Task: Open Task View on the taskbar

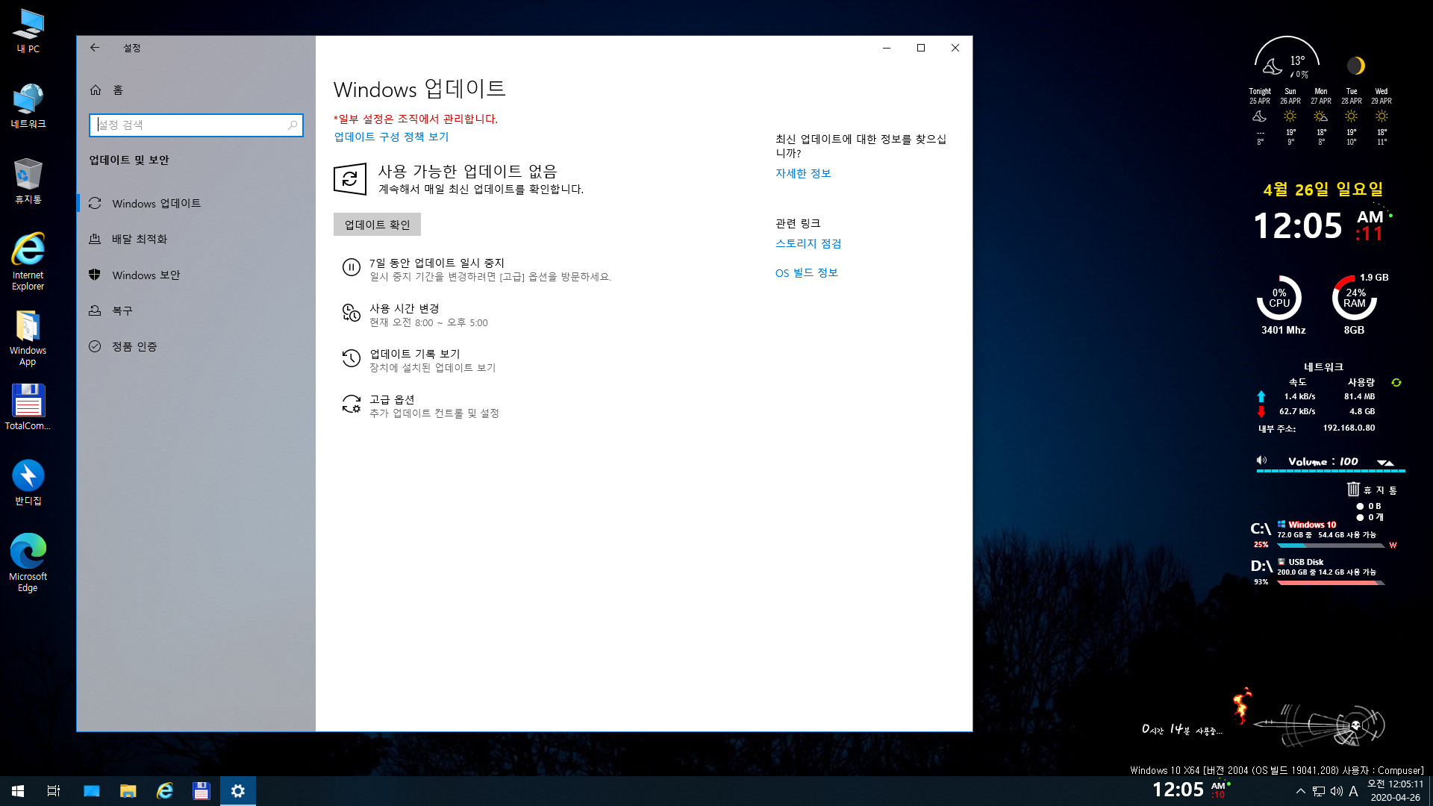Action: point(54,791)
